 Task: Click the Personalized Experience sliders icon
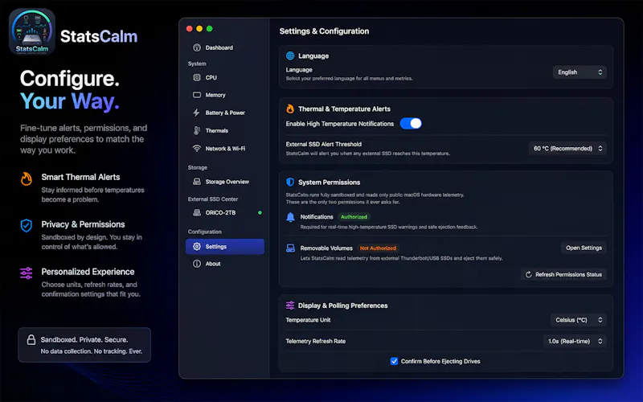tap(27, 273)
